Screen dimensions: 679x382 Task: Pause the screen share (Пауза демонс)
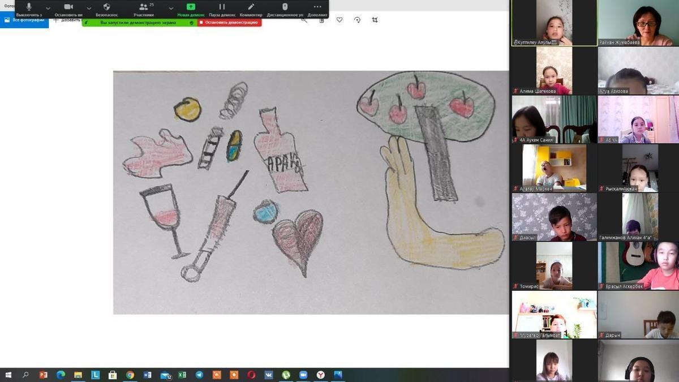coord(222,7)
